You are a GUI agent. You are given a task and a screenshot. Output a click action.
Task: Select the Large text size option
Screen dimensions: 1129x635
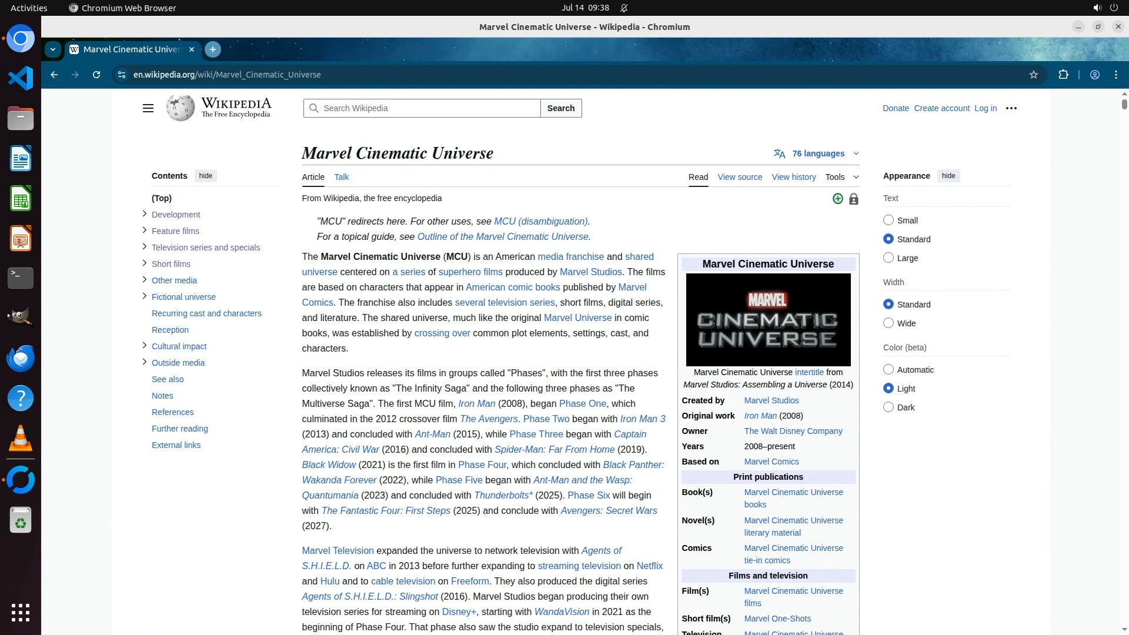(888, 258)
